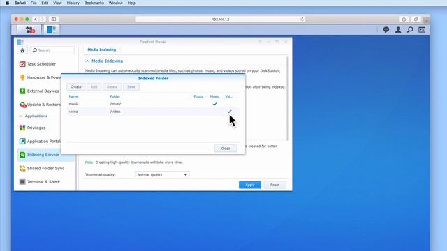Open Hardware & Power lightbulb icon

click(x=22, y=77)
